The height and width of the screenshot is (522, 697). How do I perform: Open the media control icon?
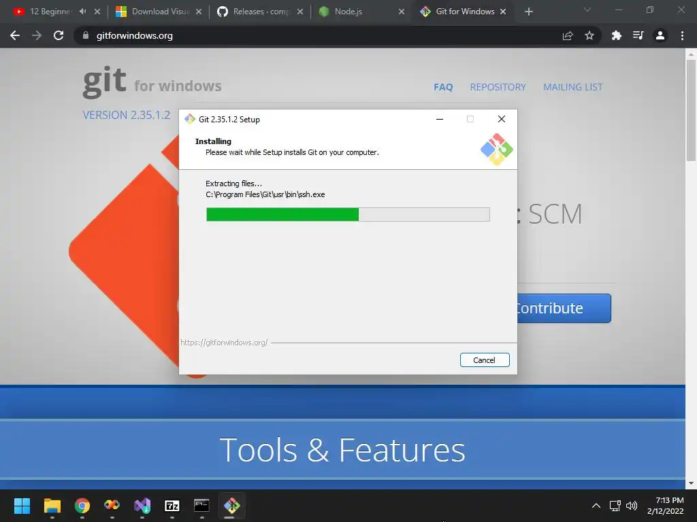pos(638,35)
